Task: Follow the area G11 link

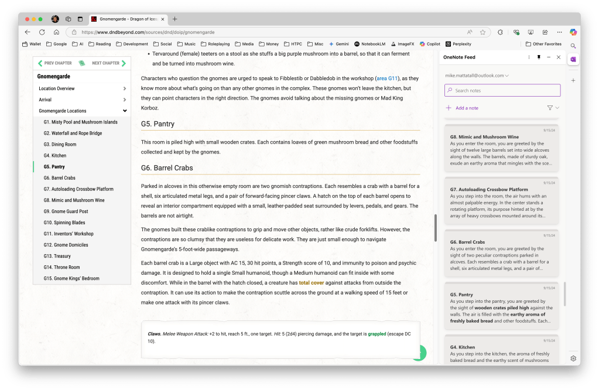Action: tap(386, 78)
